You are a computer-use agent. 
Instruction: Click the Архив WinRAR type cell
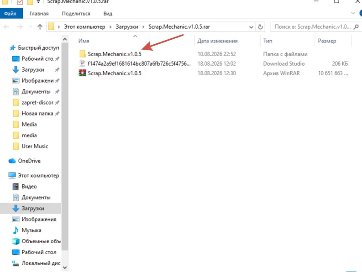point(281,73)
